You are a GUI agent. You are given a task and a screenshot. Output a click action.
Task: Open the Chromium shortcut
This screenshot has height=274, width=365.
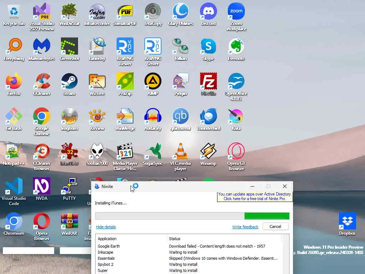pos(14,224)
